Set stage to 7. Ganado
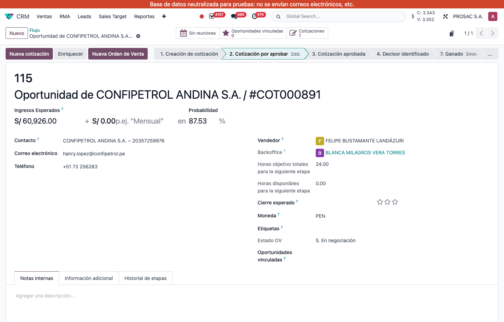Viewport: 504px width, 322px height. tap(458, 54)
